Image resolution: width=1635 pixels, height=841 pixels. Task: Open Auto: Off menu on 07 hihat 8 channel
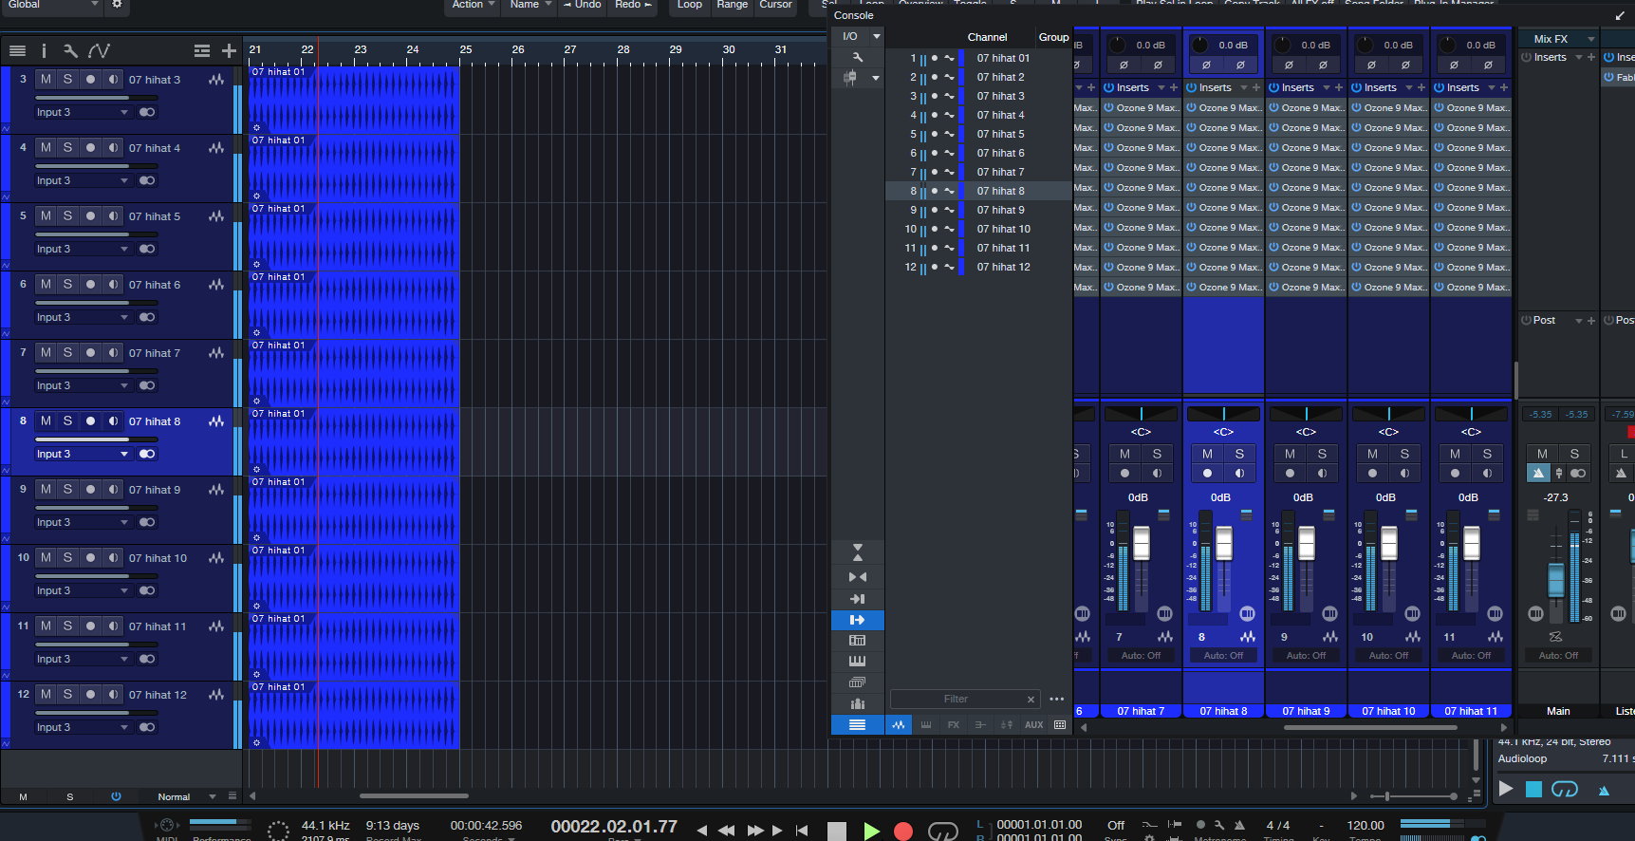[x=1223, y=655]
